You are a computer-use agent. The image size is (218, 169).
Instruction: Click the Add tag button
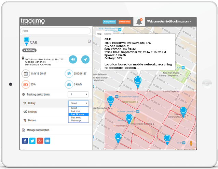pyautogui.click(x=29, y=50)
